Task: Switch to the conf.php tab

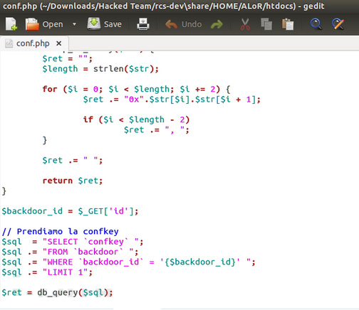Action: pos(34,43)
